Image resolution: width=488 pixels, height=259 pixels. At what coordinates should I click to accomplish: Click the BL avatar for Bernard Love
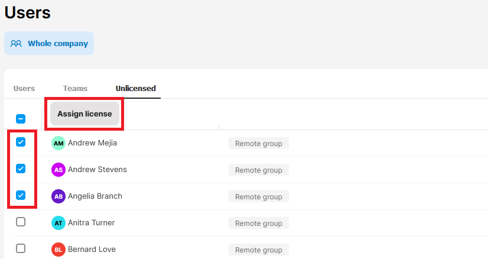click(x=58, y=250)
